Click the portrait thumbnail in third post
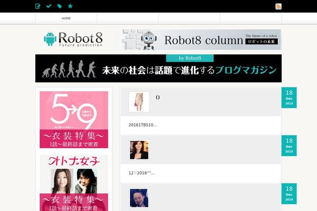 pos(139,198)
